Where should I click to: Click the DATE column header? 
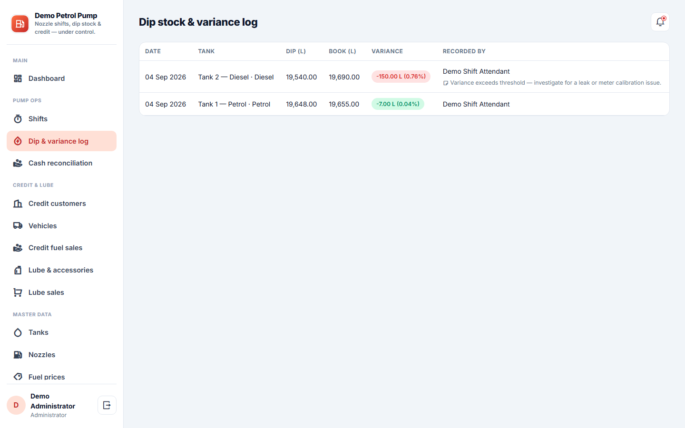(153, 51)
